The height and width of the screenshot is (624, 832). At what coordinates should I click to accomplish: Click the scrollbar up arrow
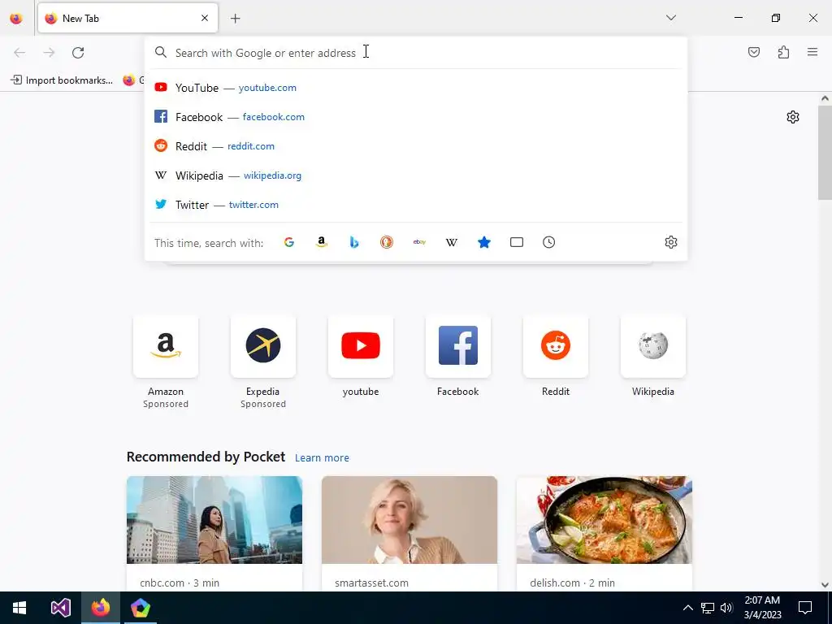click(825, 98)
